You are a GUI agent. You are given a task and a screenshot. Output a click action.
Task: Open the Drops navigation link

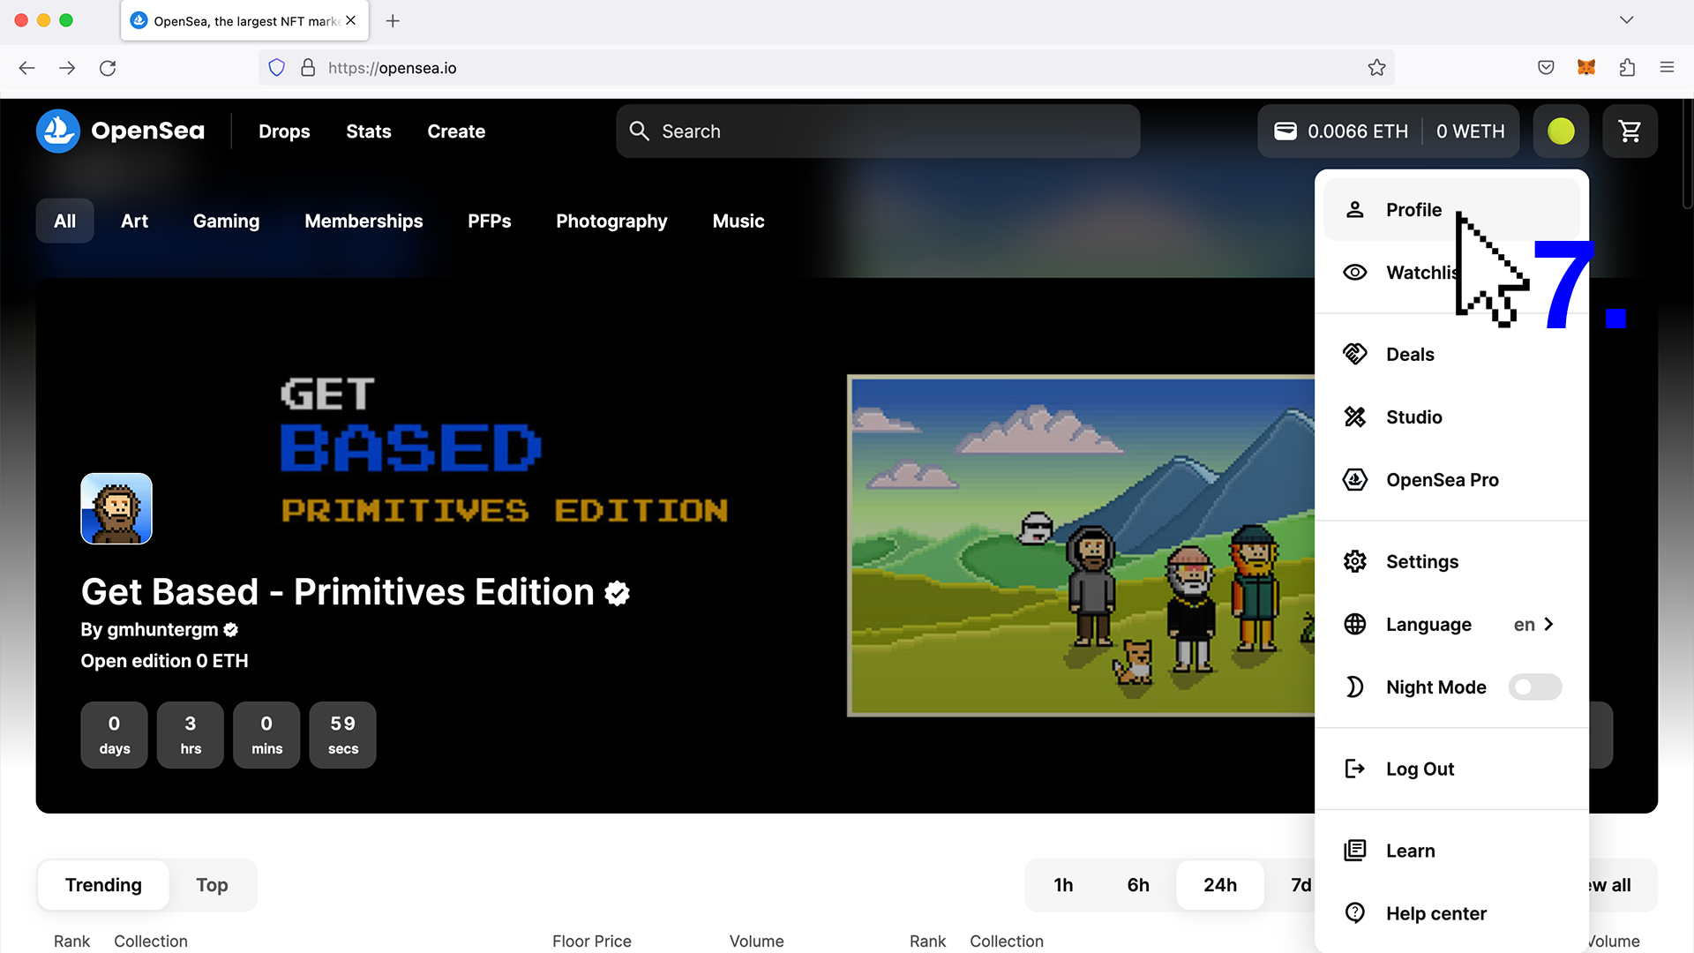[284, 131]
